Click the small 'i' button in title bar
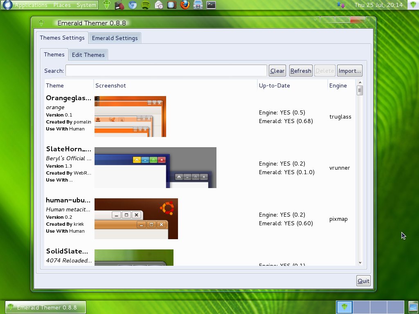 pos(369,20)
